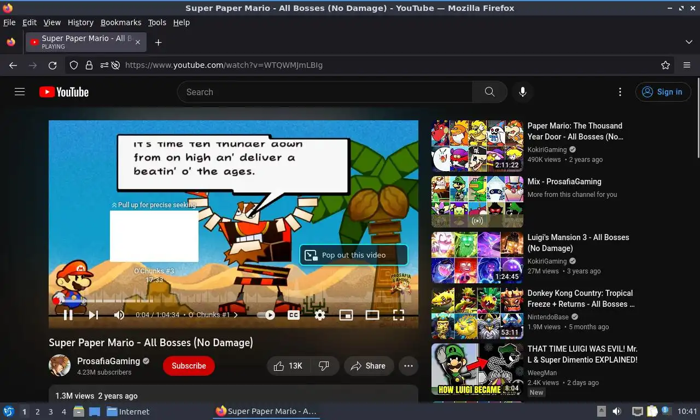Image resolution: width=700 pixels, height=420 pixels.
Task: Click the taskbar clock showing 10:41
Action: pyautogui.click(x=687, y=411)
